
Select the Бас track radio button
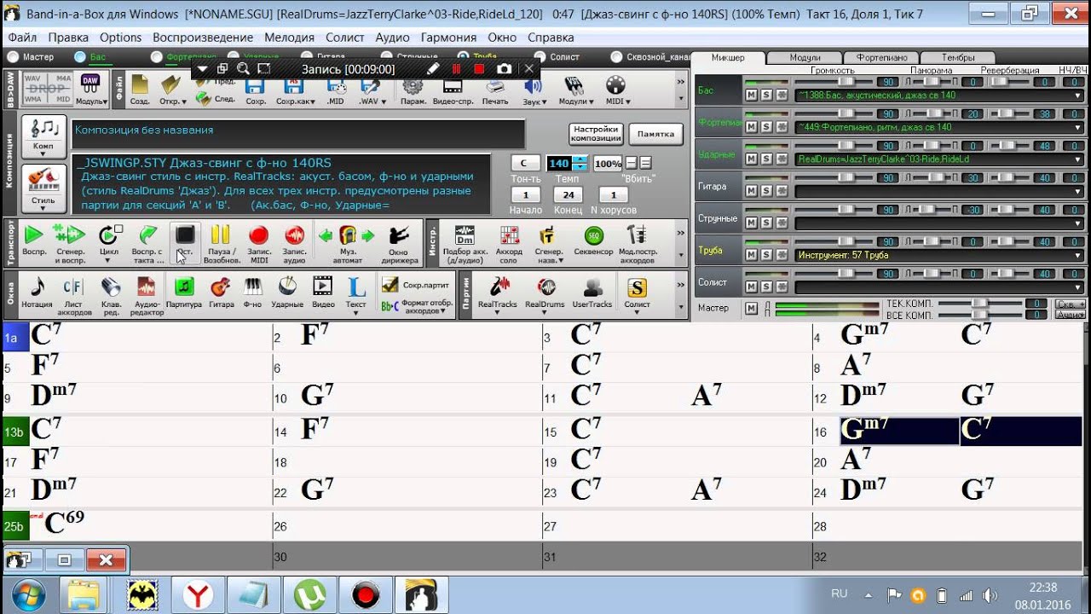(80, 57)
